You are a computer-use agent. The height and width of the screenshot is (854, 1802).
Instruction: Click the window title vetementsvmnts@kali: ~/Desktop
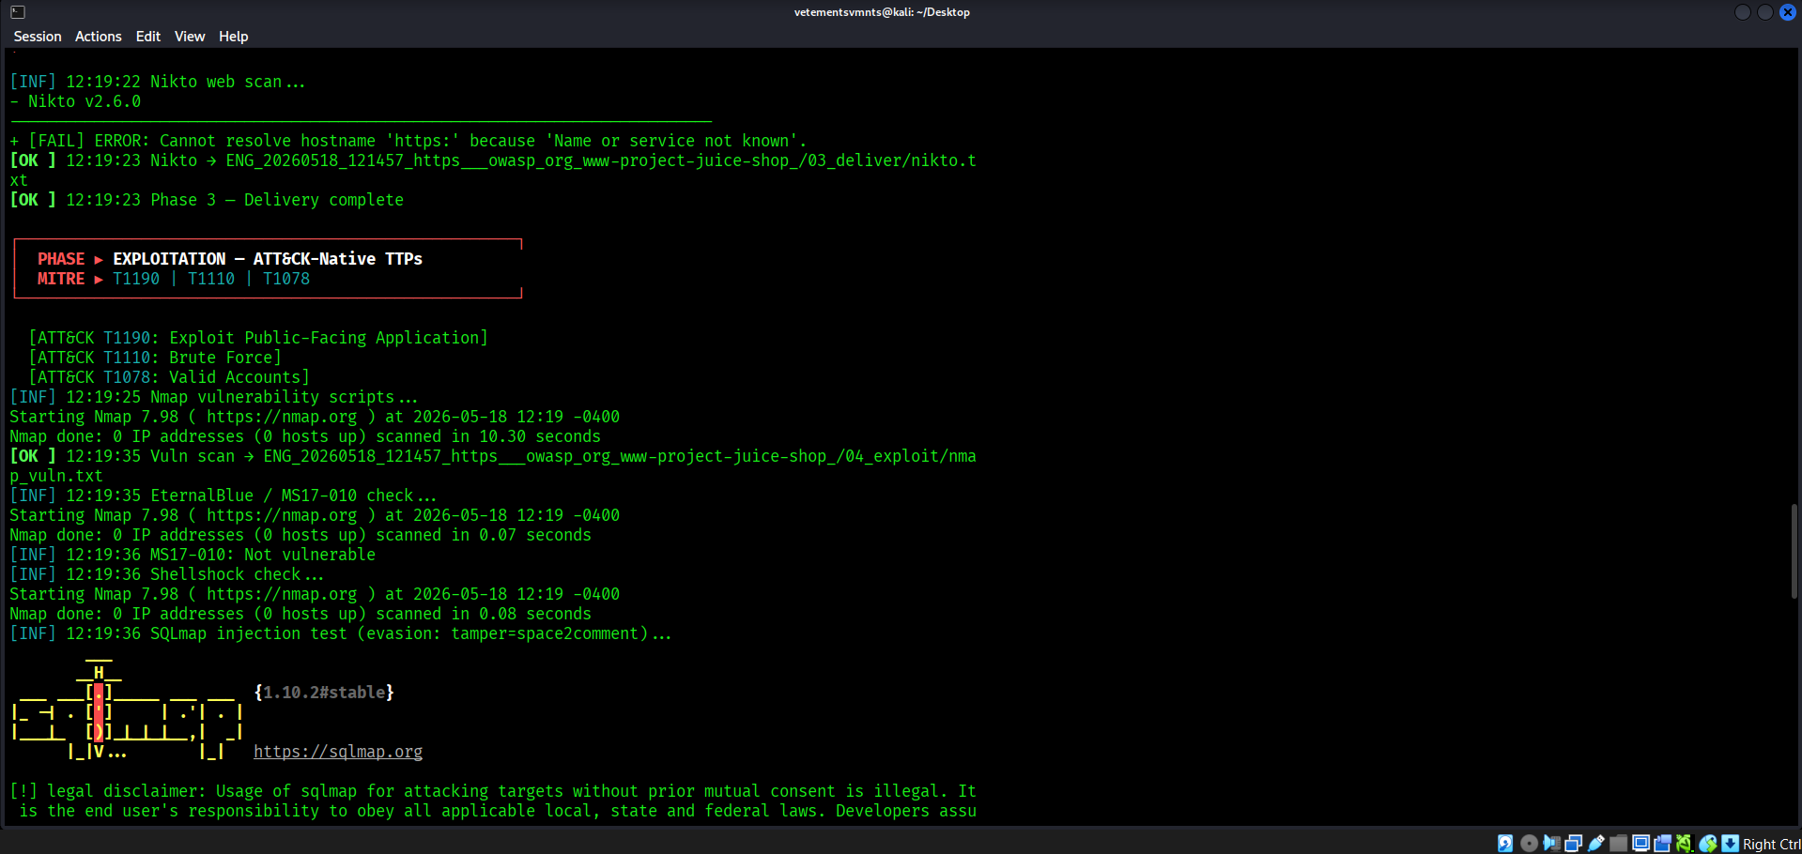pos(882,12)
